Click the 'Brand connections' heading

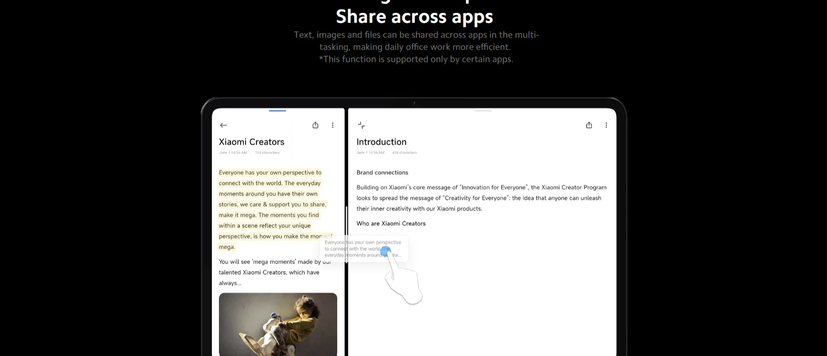click(x=382, y=172)
